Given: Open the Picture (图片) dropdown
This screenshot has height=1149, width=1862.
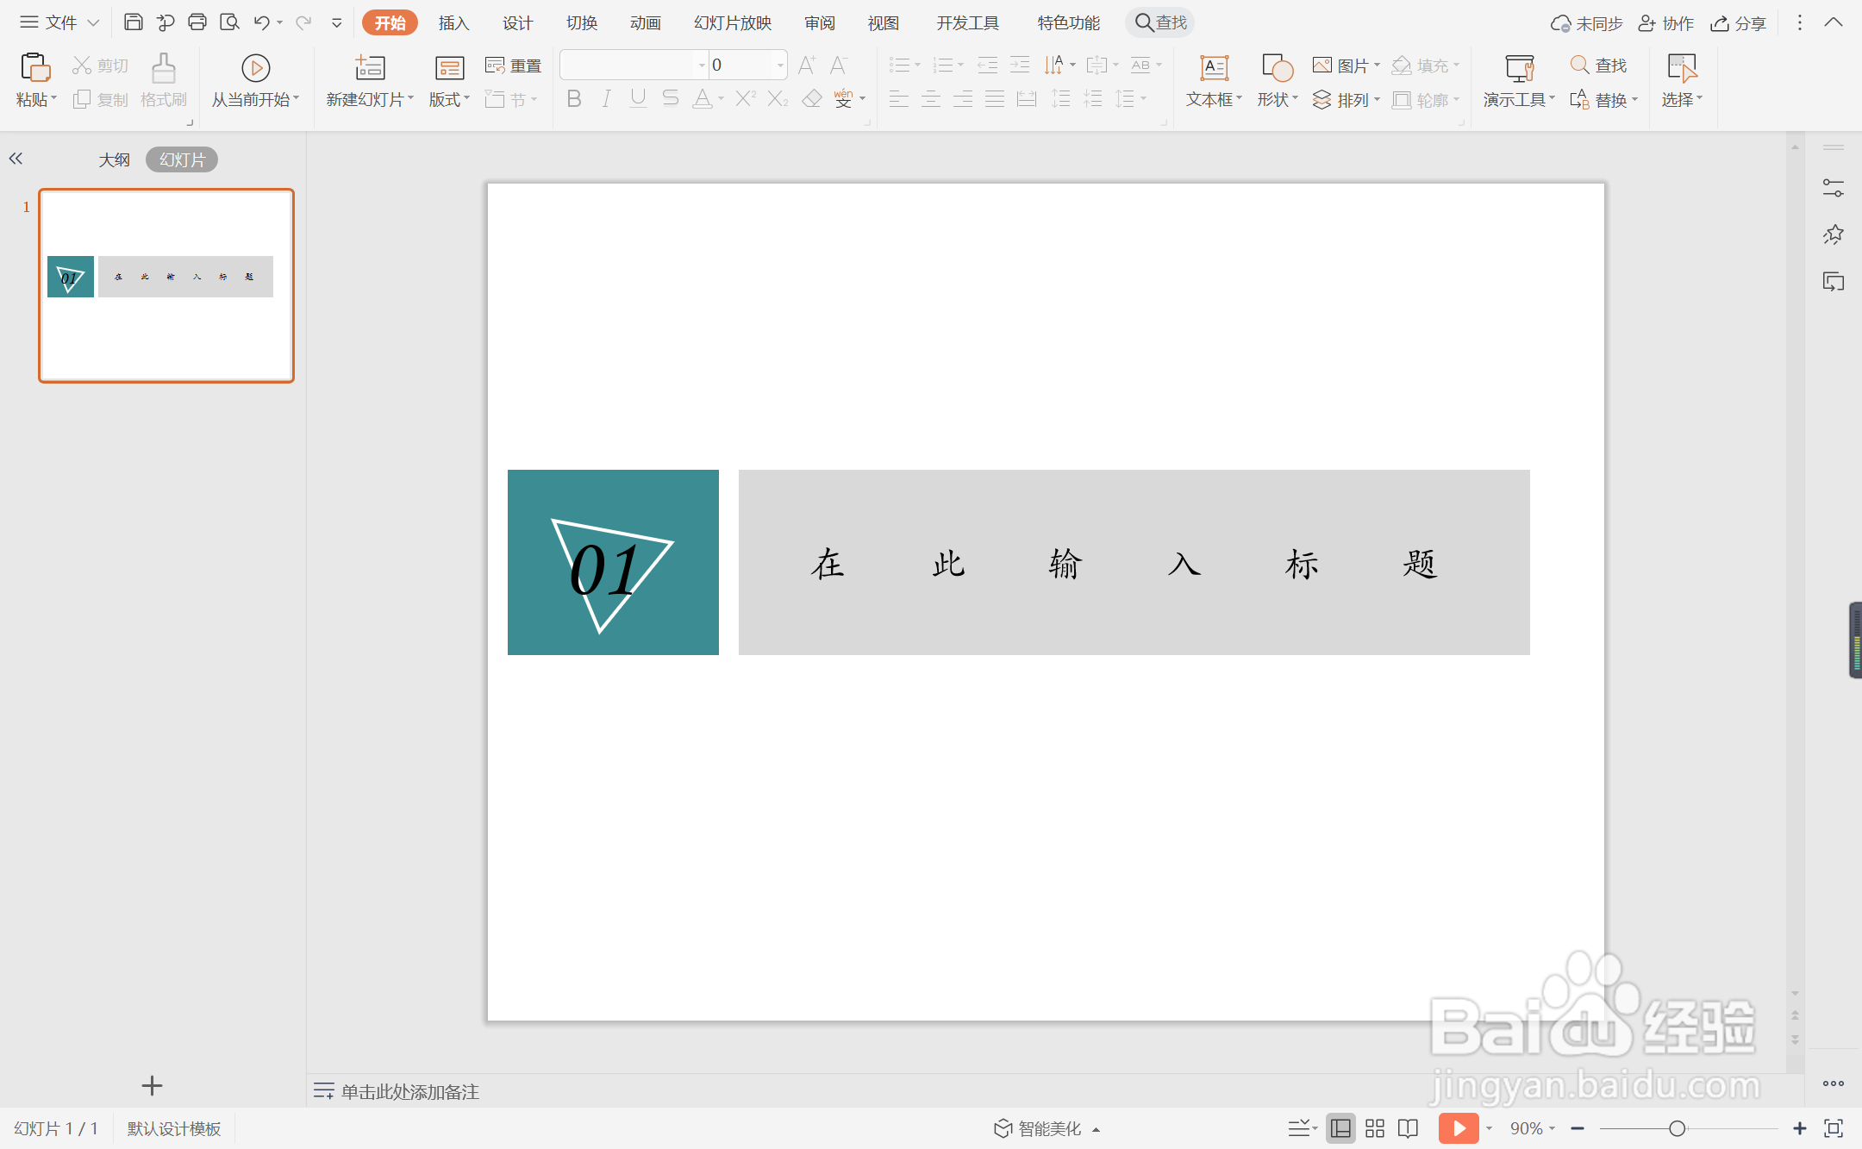Looking at the screenshot, I should click(1347, 66).
